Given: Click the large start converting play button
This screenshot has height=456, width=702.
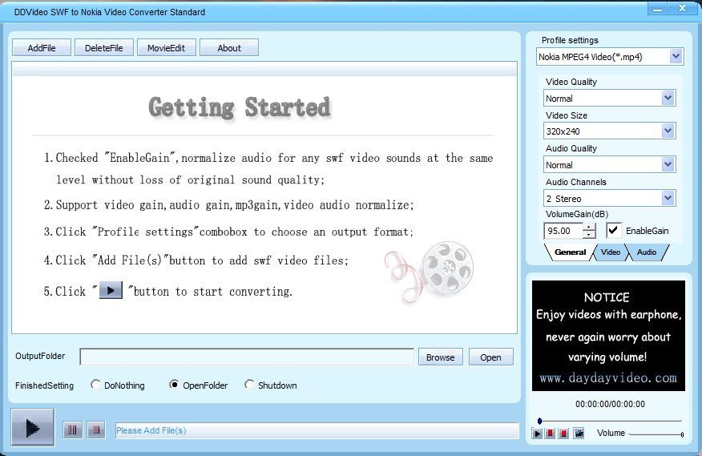Looking at the screenshot, I should pos(33,427).
